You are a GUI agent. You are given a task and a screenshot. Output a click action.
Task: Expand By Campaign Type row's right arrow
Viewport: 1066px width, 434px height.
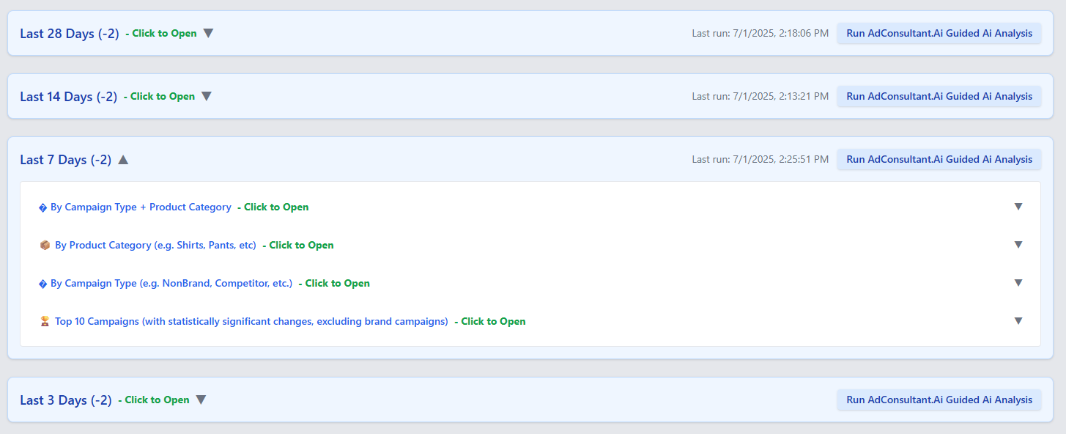click(x=1018, y=283)
